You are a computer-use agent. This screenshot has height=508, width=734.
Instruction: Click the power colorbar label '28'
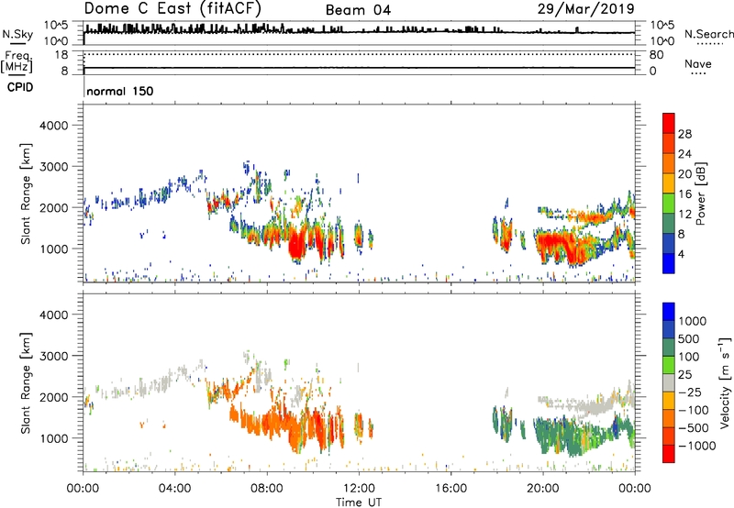(x=684, y=134)
